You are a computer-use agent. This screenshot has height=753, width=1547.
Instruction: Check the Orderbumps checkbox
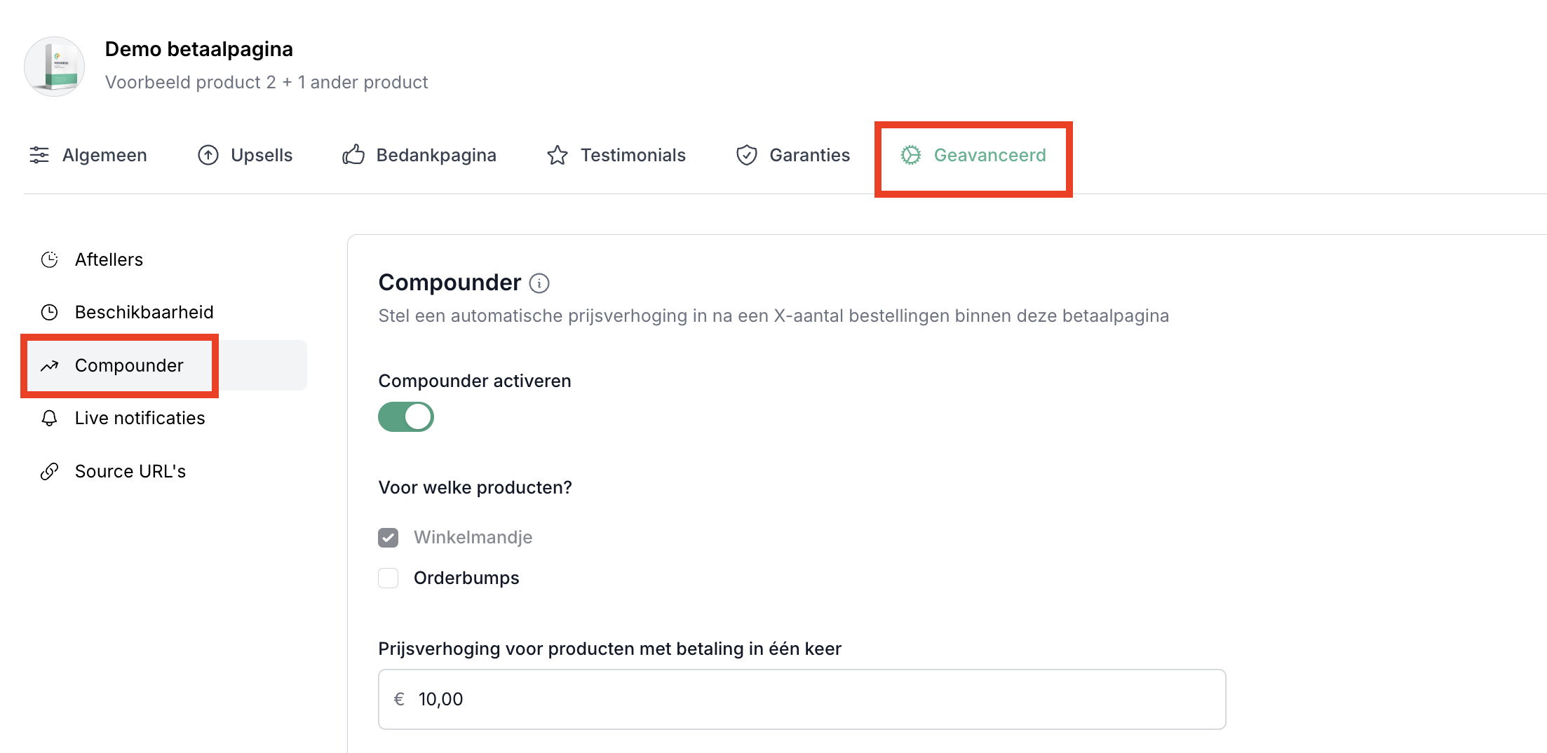(x=389, y=578)
